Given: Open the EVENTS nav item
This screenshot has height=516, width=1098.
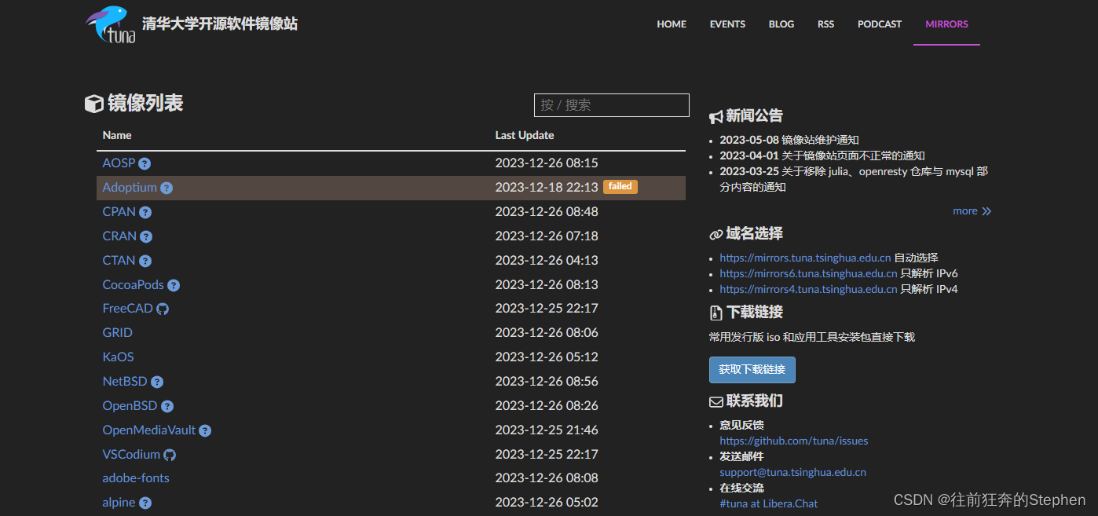Looking at the screenshot, I should pyautogui.click(x=727, y=24).
